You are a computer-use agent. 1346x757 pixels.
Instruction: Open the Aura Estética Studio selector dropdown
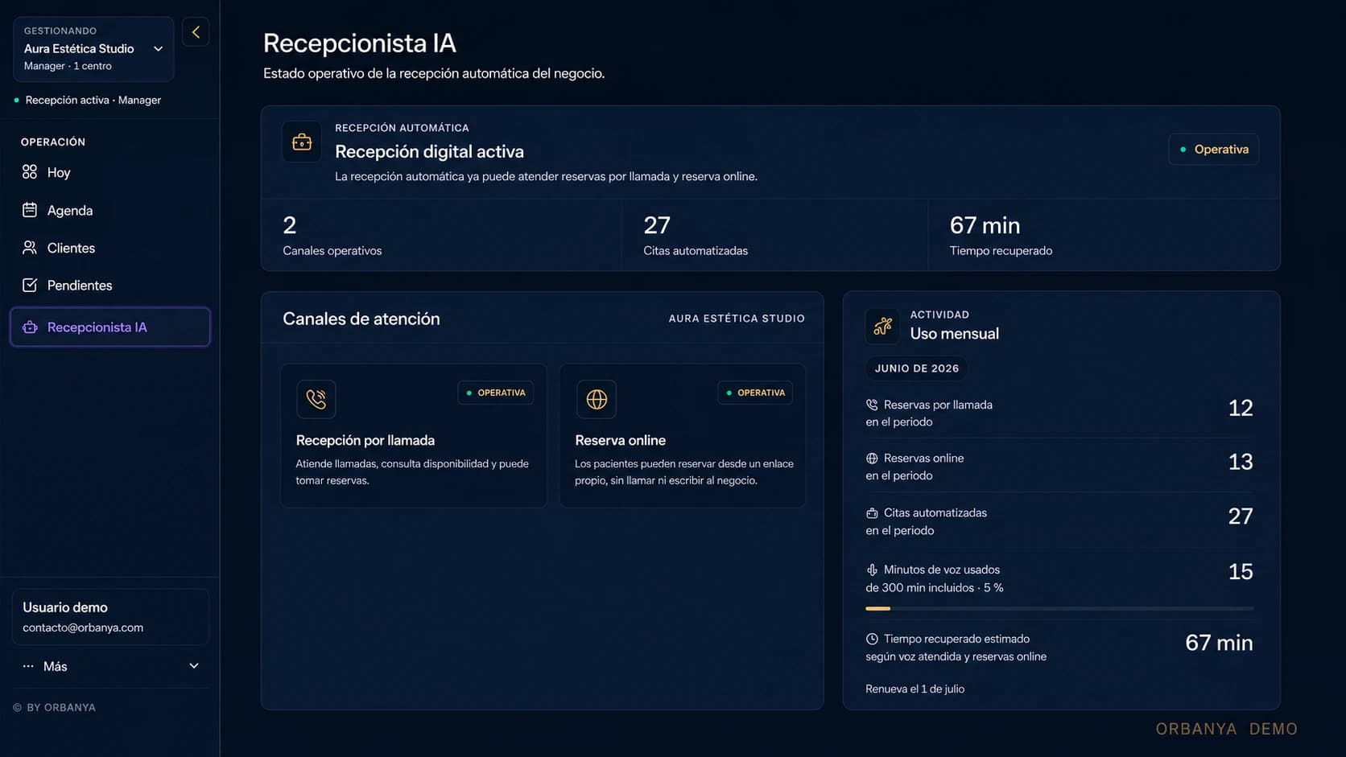pos(93,49)
